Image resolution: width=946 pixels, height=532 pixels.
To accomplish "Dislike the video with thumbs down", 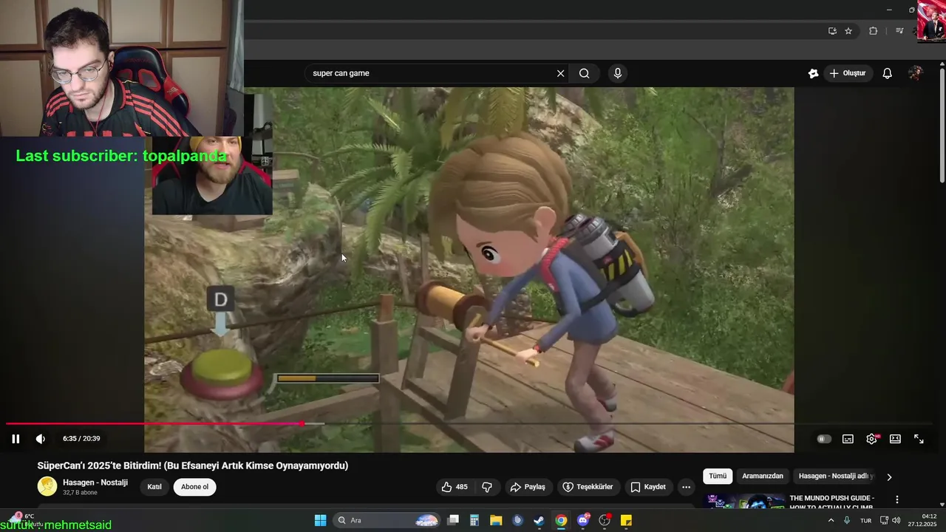I will (x=487, y=487).
